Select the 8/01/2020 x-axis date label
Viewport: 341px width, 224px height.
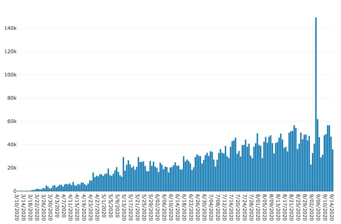pyautogui.click(x=258, y=207)
